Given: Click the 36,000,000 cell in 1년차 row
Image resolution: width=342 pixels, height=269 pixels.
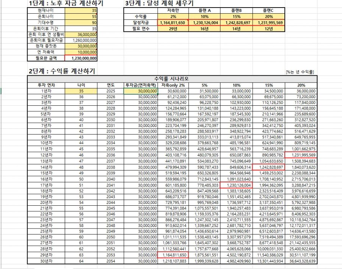Looking at the screenshot, I should click(301, 91).
